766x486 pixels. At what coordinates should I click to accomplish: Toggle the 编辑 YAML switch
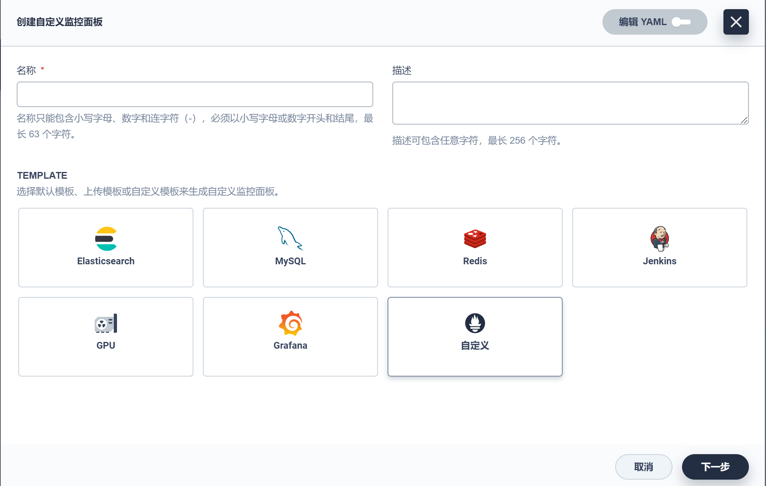682,22
